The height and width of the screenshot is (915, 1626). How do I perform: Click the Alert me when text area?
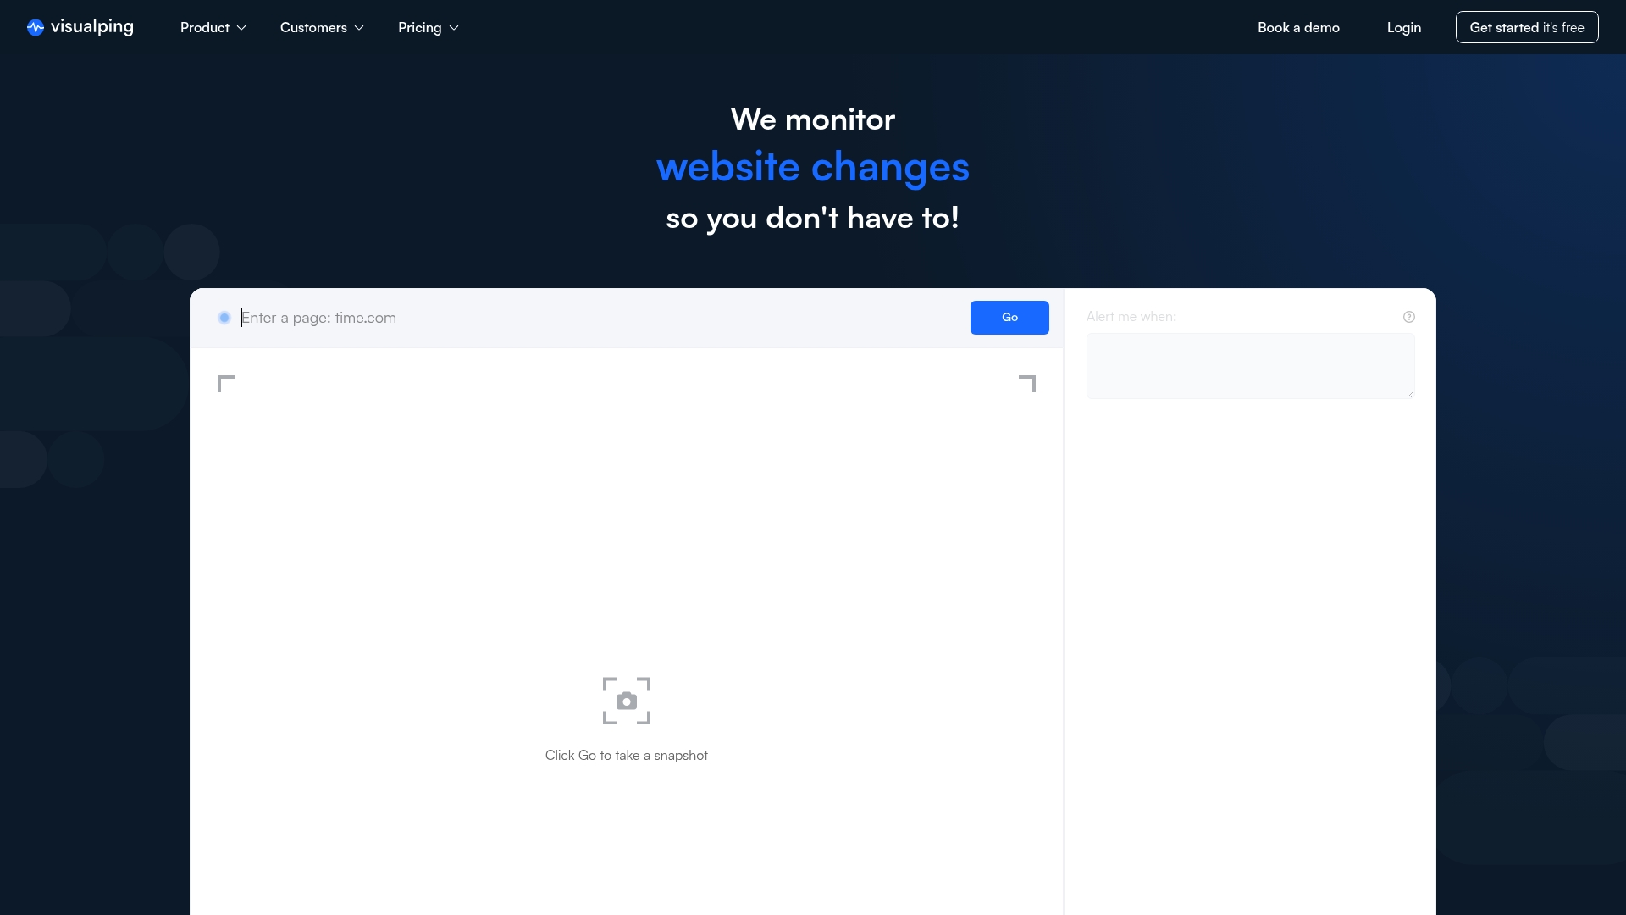[1251, 366]
